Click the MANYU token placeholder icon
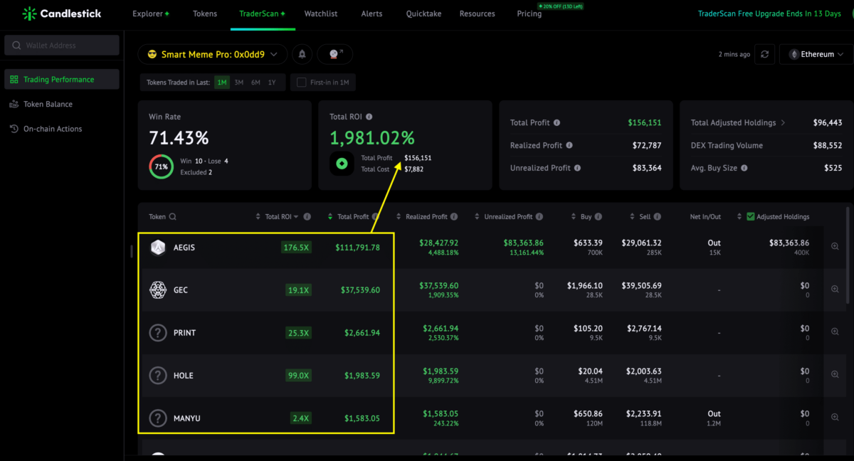The height and width of the screenshot is (461, 854). pos(158,418)
